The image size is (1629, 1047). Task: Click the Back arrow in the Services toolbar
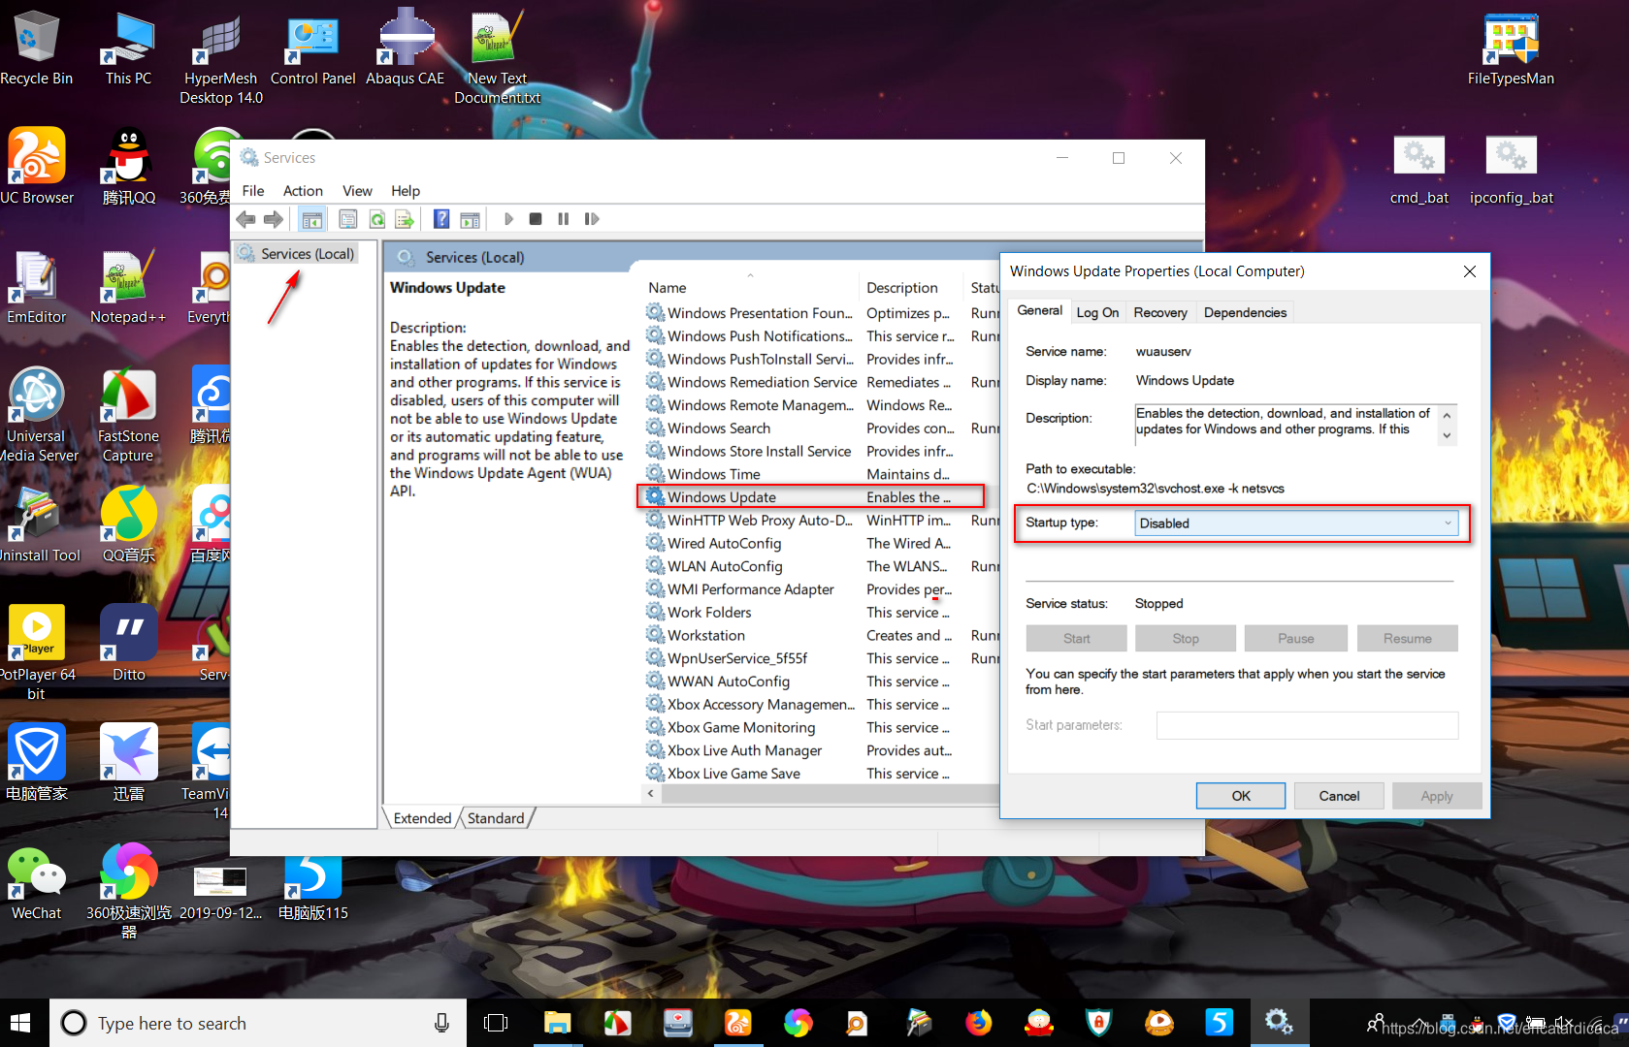pyautogui.click(x=246, y=219)
